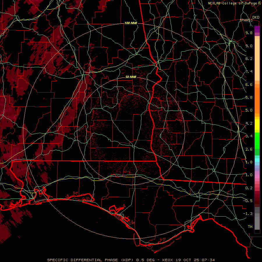Viewport: 262px width, 262px height.
Task: Click the "100 NMI" range ring label
Action: pyautogui.click(x=131, y=23)
